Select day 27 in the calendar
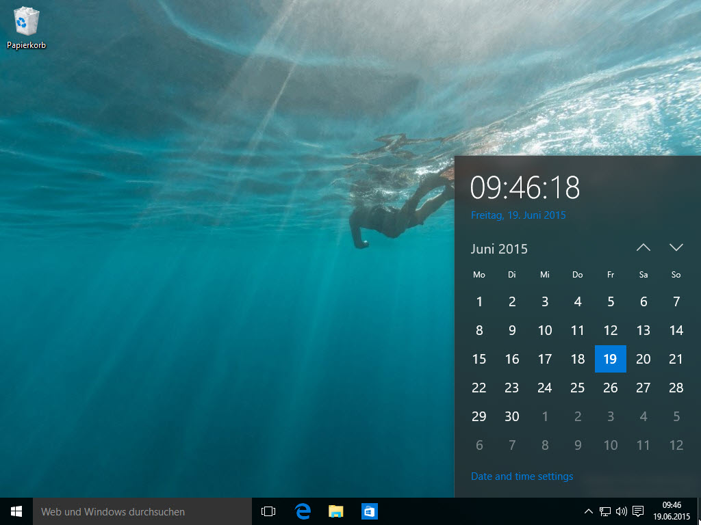 tap(643, 388)
